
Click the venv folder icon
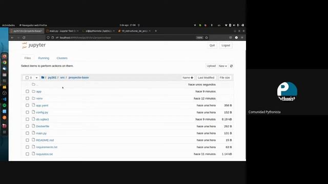(x=33, y=98)
